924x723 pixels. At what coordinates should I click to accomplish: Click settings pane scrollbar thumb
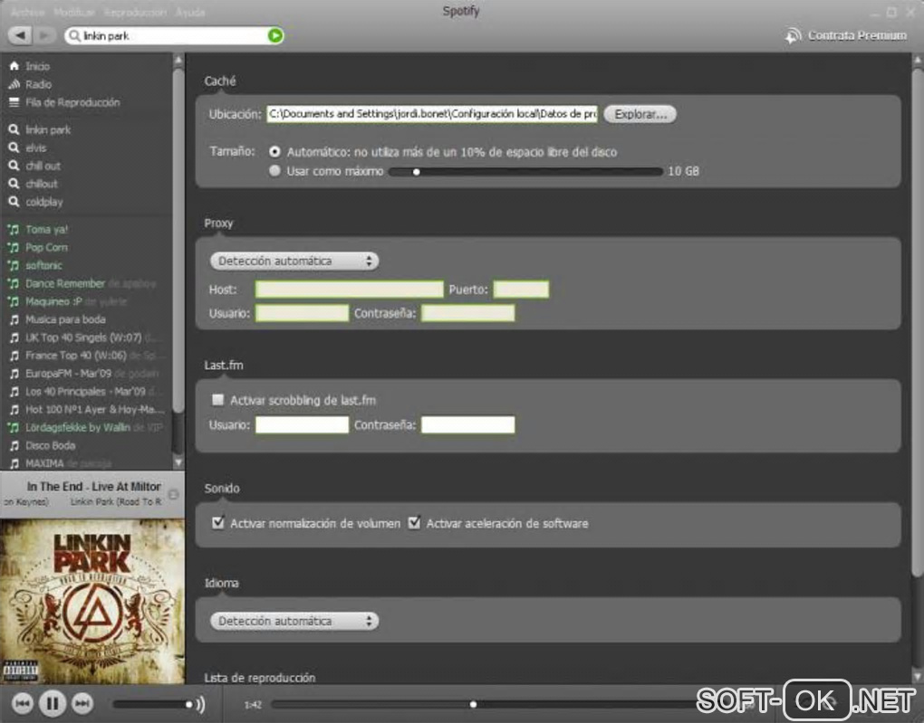point(917,323)
